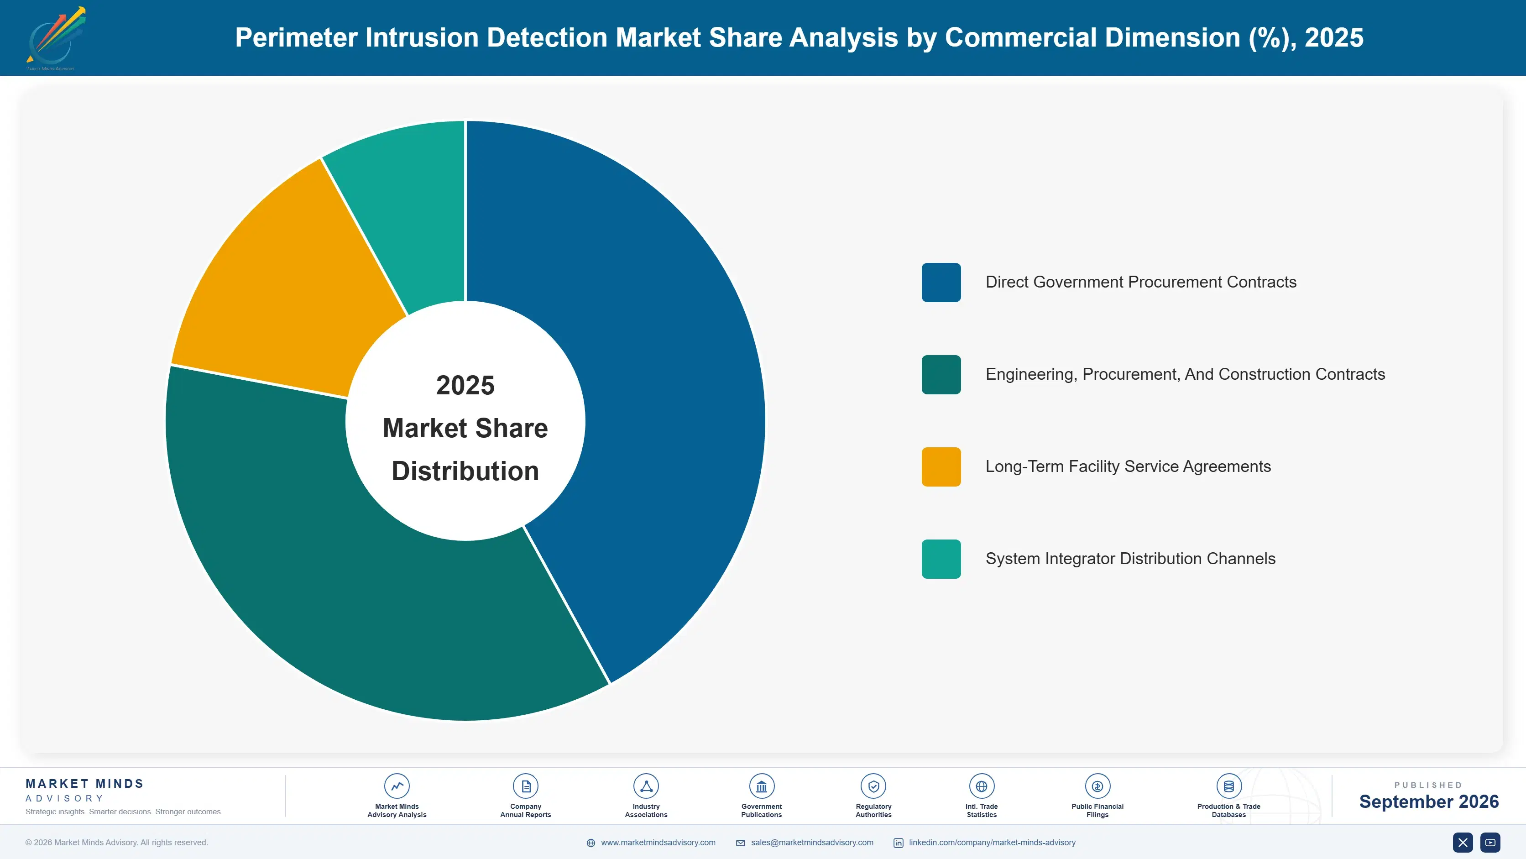Click the Intl. Trade Statistics globe icon
Image resolution: width=1526 pixels, height=859 pixels.
click(x=982, y=786)
